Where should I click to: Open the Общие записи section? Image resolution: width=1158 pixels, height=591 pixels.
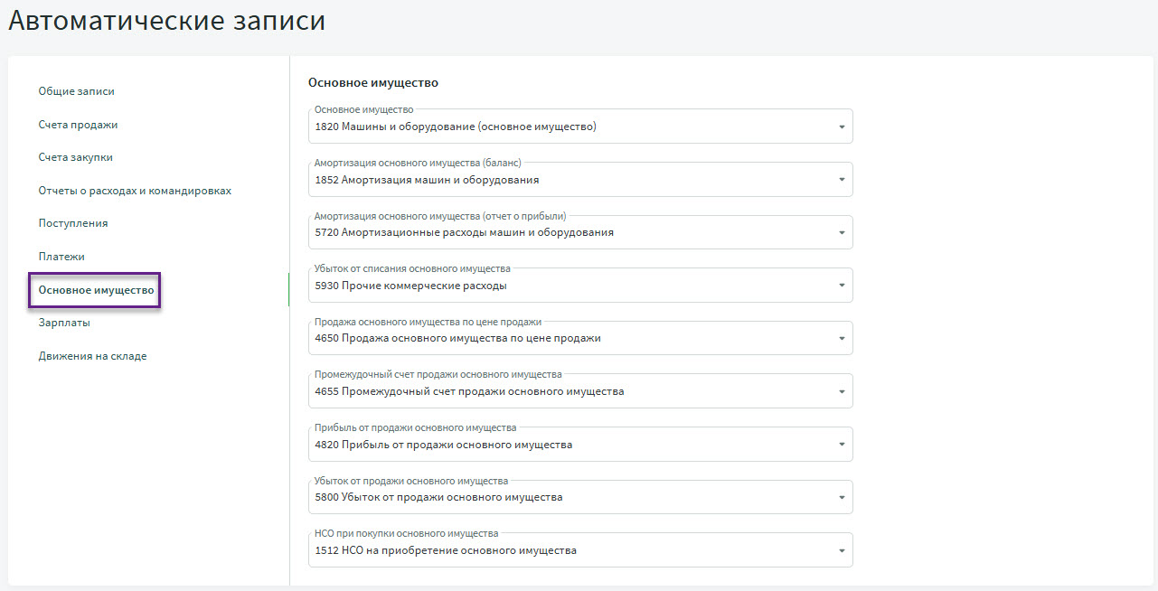[x=76, y=91]
